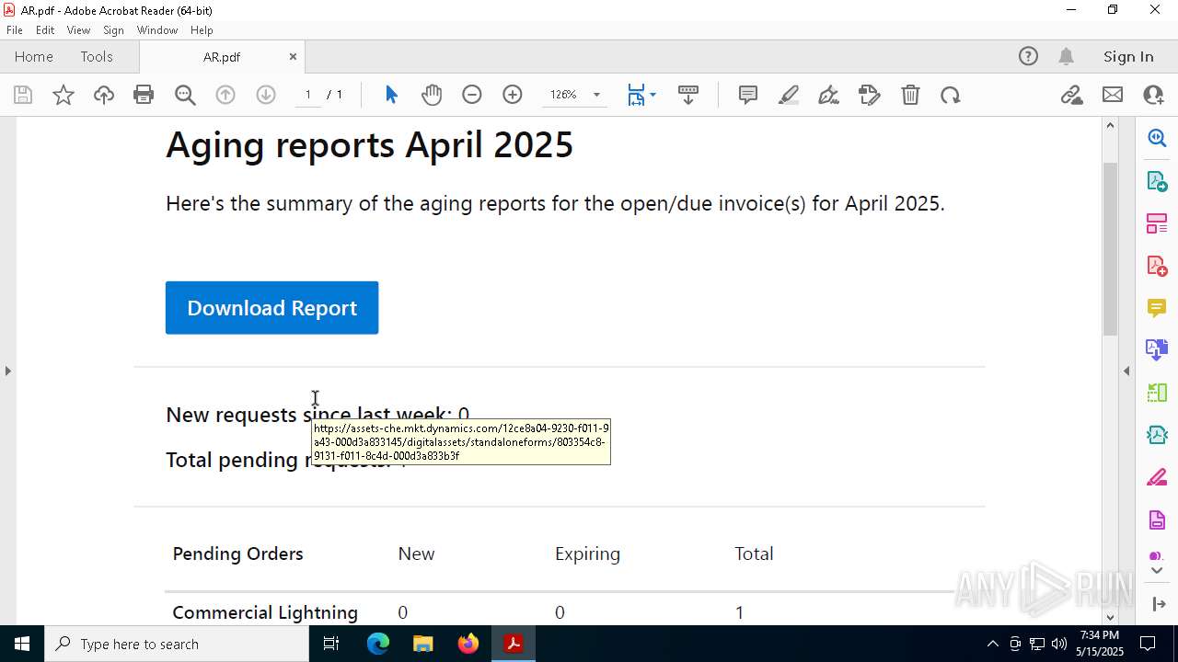Open the Window menu
Screen dimensions: 1178x662
click(x=157, y=30)
